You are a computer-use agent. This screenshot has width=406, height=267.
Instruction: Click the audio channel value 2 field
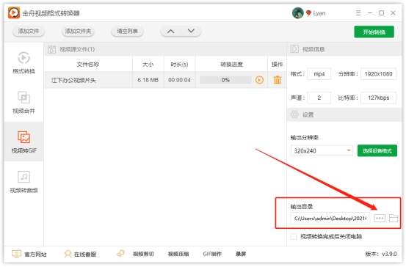coord(319,98)
